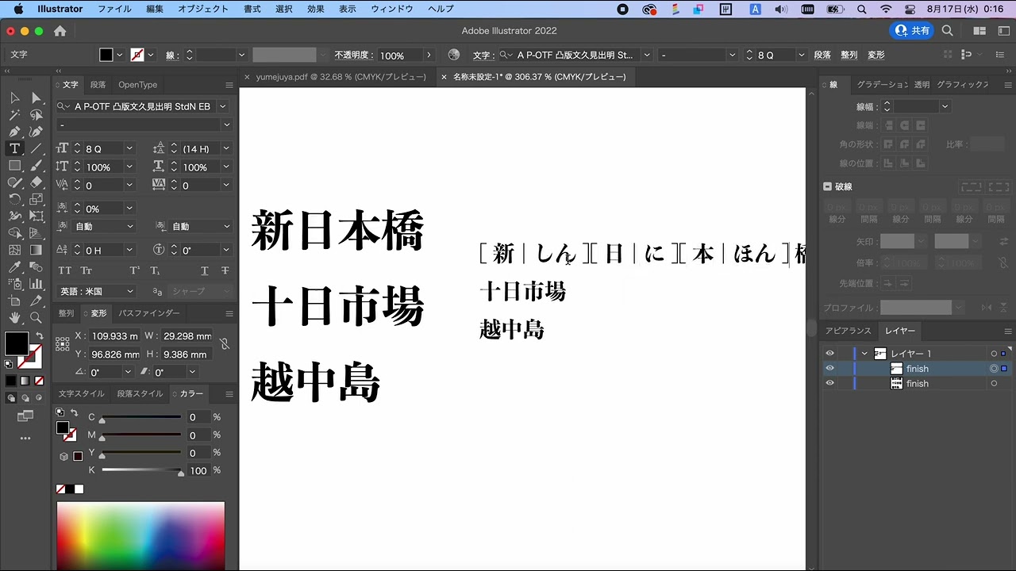The height and width of the screenshot is (571, 1016).
Task: Toggle Superscript in the Character panel
Action: [x=135, y=270]
